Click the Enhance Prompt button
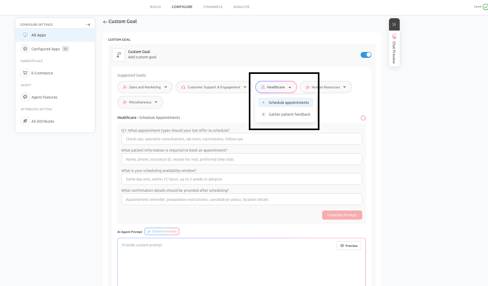488x286 pixels. point(162,231)
